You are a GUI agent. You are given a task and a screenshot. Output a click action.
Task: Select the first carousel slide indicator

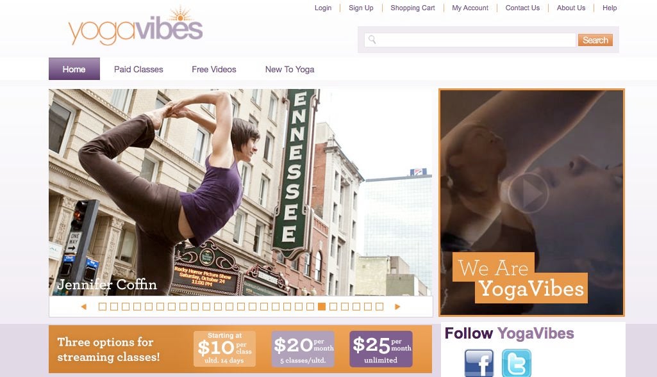(x=103, y=307)
